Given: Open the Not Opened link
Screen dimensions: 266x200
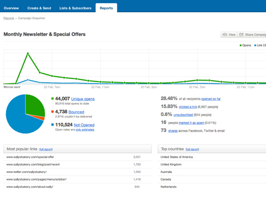Looking at the screenshot, I should coord(84,125).
